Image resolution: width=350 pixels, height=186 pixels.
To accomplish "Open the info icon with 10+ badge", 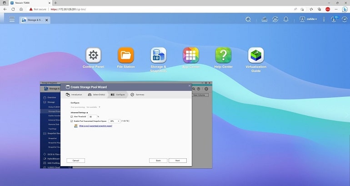I will 334,19.
